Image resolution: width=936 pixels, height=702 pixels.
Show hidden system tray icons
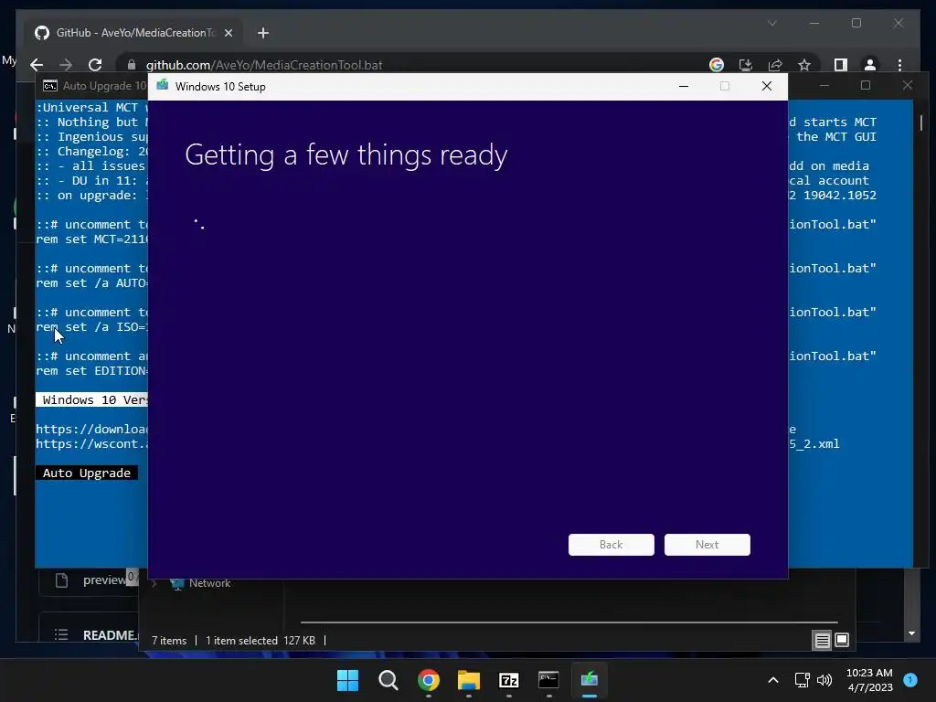tap(773, 680)
